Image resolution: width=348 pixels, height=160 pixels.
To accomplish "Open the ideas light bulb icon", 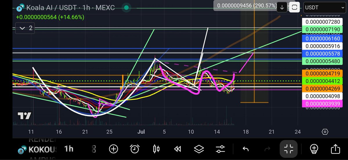I will coord(314,149).
